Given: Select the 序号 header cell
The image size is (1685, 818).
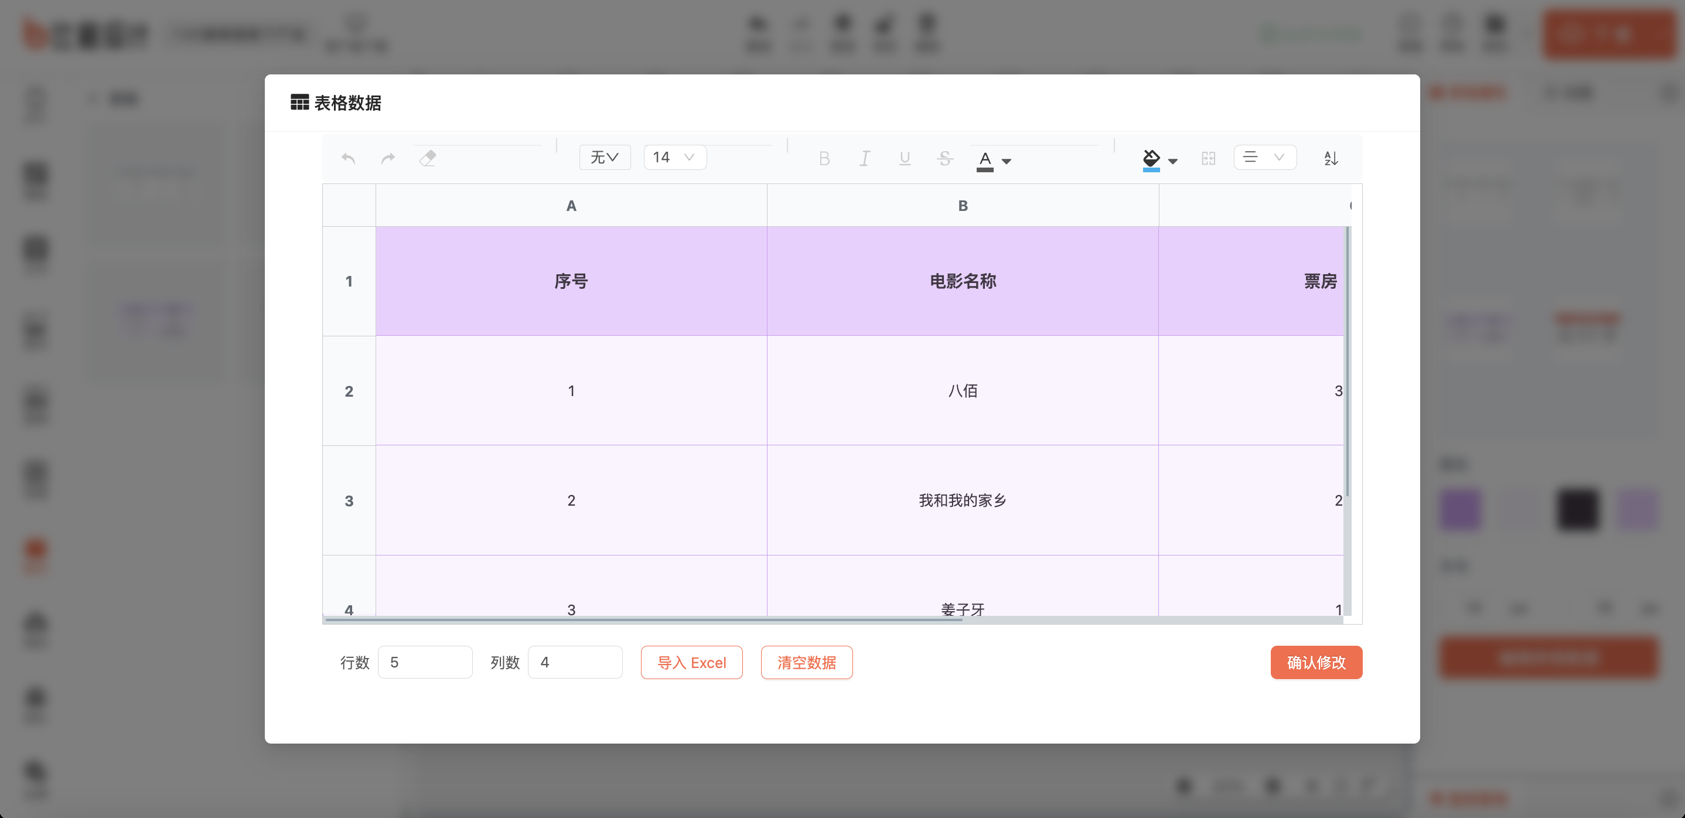Looking at the screenshot, I should point(571,281).
